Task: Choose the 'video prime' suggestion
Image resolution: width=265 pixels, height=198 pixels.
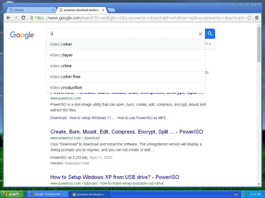Action: [x=126, y=66]
